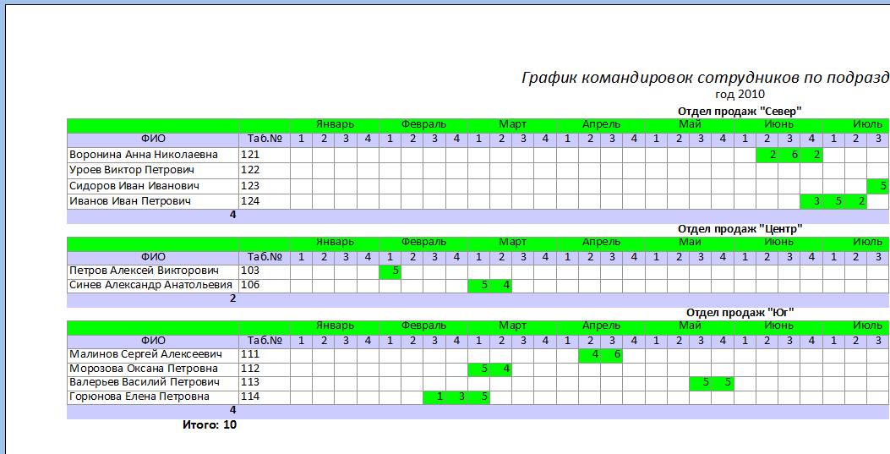Select the row name Уроев Виктор Петрович
This screenshot has width=890, height=454.
tap(132, 170)
